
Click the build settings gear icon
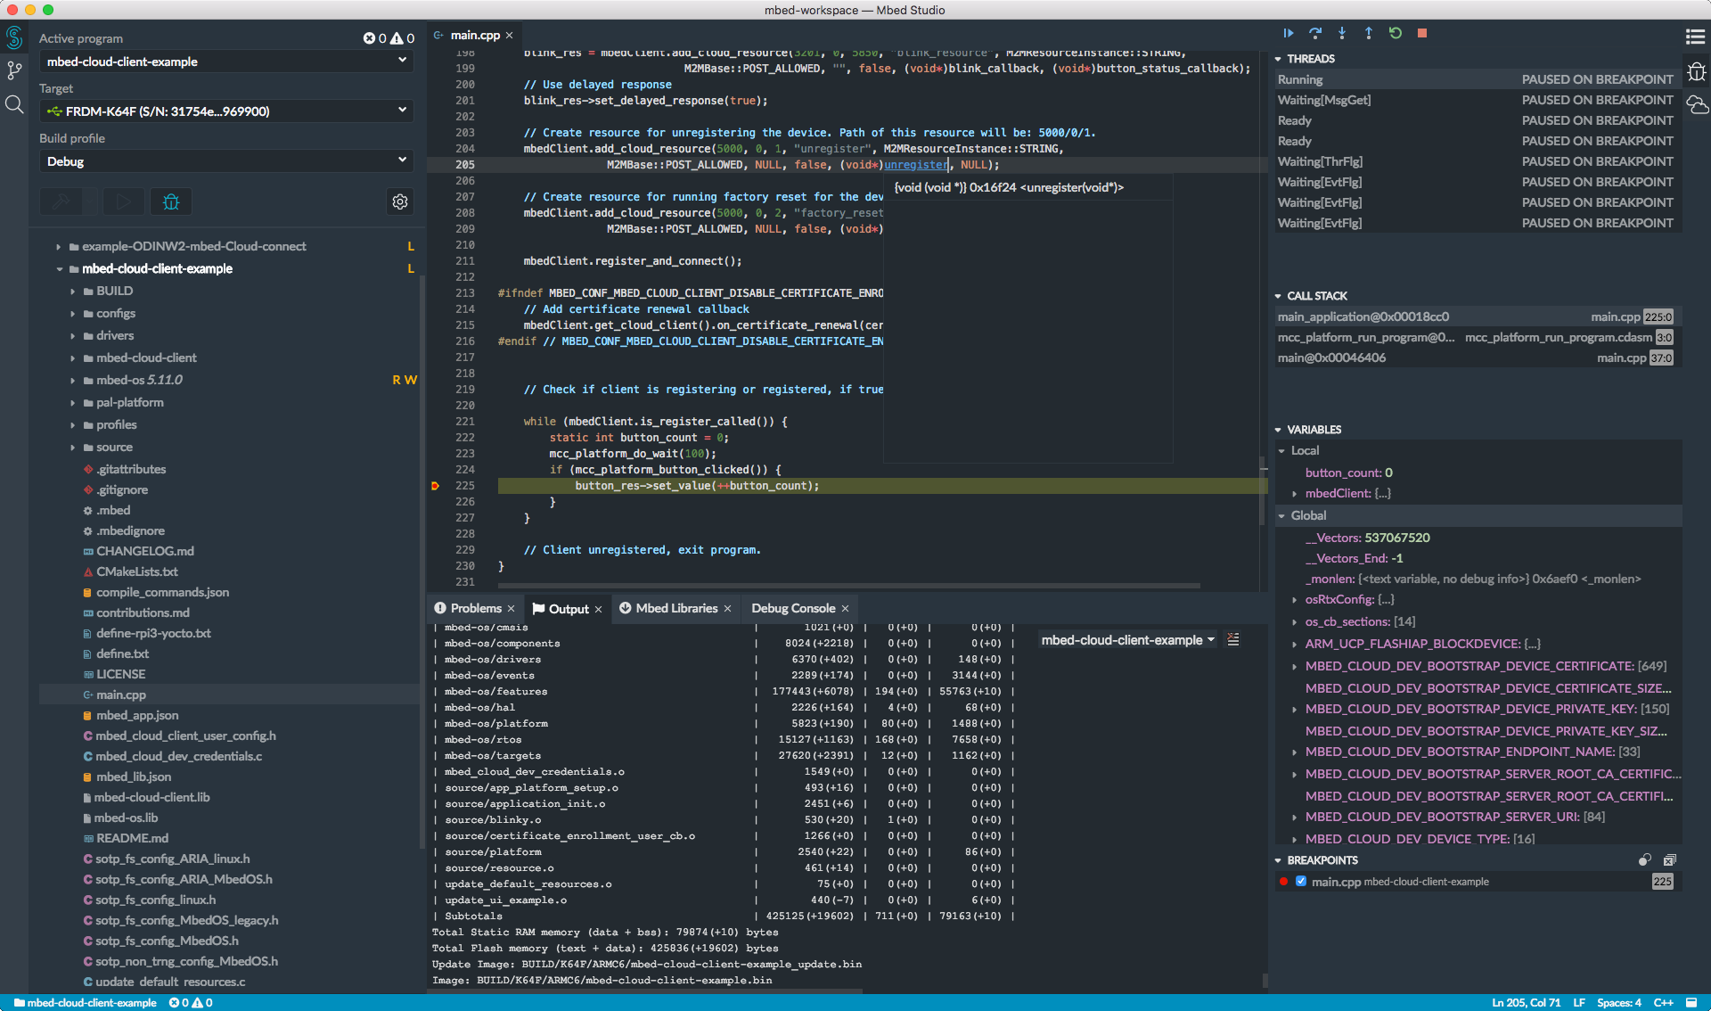click(x=400, y=201)
